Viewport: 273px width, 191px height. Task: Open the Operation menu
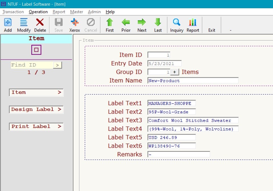pyautogui.click(x=38, y=12)
